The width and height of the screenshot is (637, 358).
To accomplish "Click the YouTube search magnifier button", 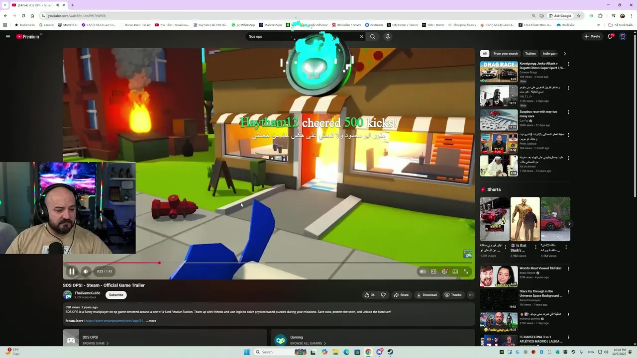I will (372, 36).
